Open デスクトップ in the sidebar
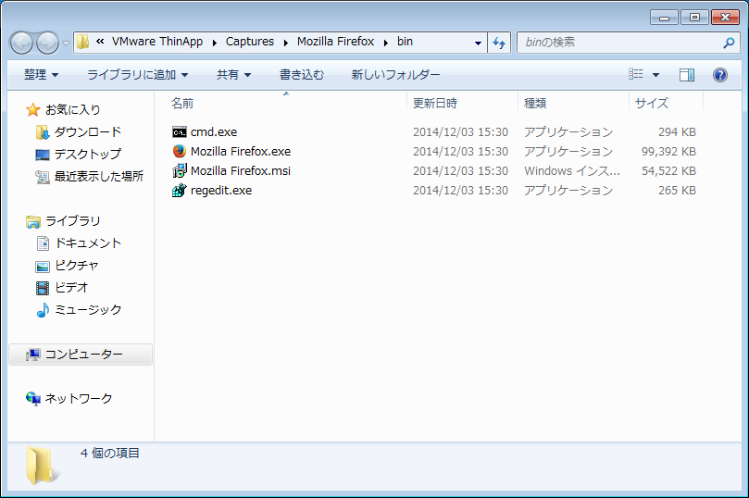749x498 pixels. pyautogui.click(x=87, y=155)
